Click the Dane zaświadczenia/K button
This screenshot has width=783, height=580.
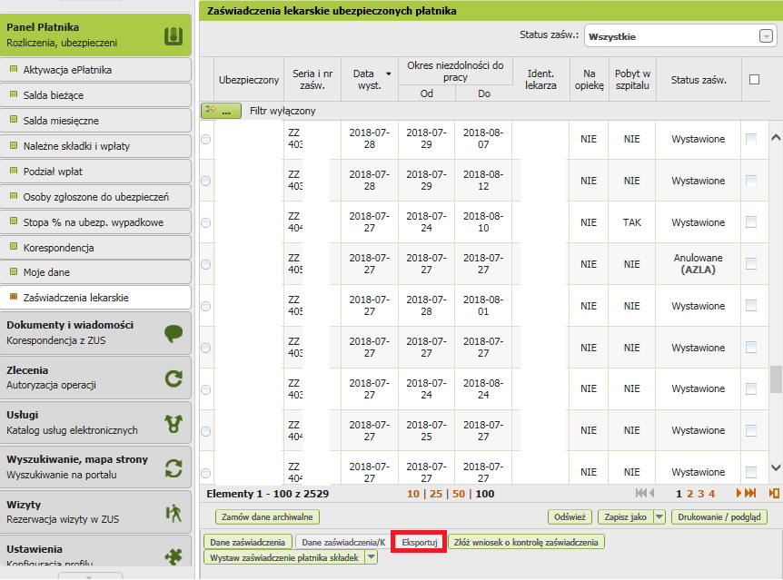point(343,542)
